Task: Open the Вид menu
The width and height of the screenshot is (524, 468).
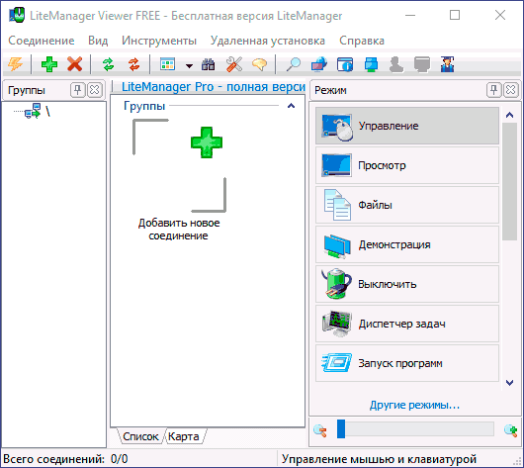Action: pos(98,41)
